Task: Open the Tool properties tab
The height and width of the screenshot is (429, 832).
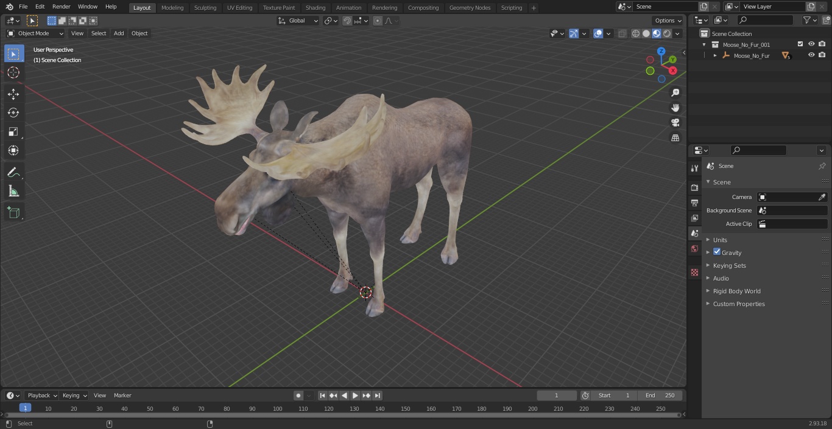Action: pyautogui.click(x=694, y=169)
